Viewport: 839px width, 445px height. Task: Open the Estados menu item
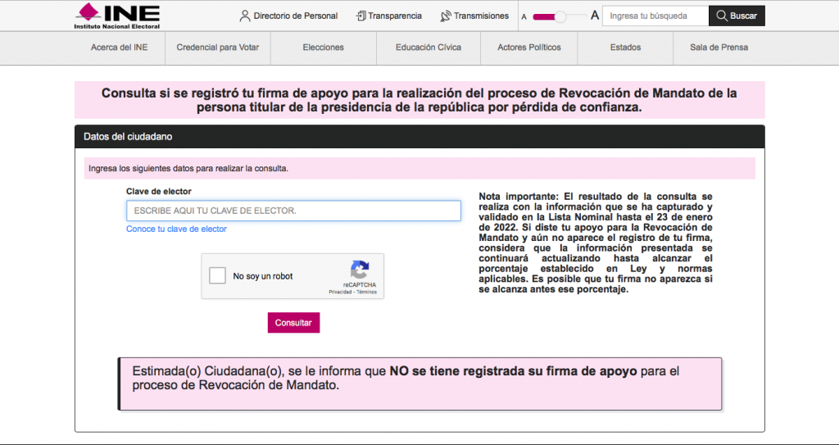coord(625,48)
